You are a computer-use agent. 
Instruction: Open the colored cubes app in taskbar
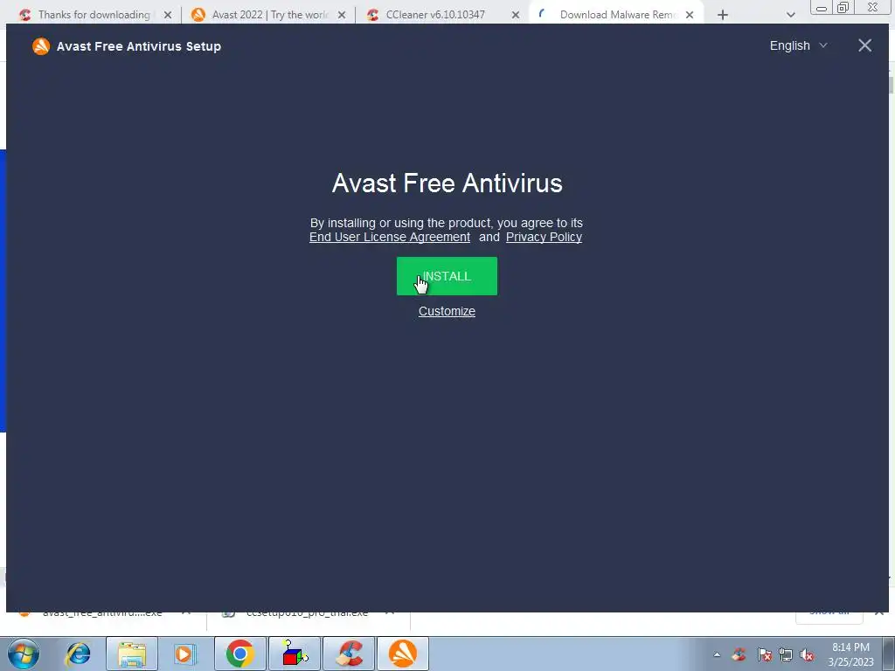[x=294, y=654]
